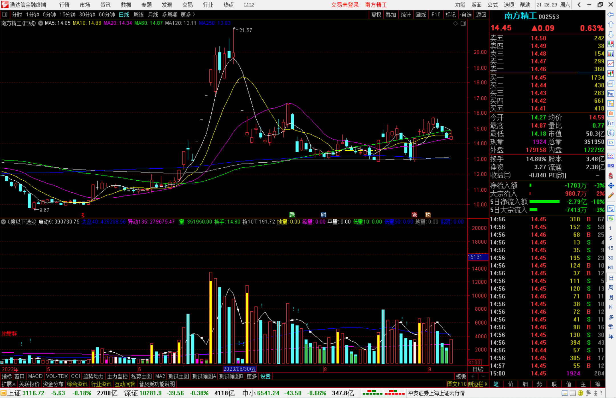Image resolution: width=616 pixels, height=398 pixels.
Task: Open the 行情 menu
Action: point(64,5)
